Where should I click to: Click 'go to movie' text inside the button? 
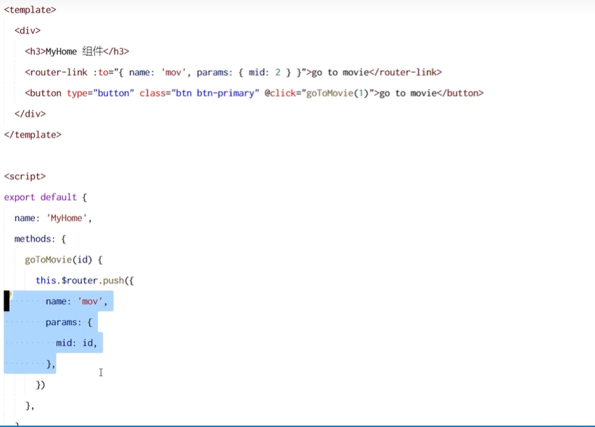coord(408,93)
